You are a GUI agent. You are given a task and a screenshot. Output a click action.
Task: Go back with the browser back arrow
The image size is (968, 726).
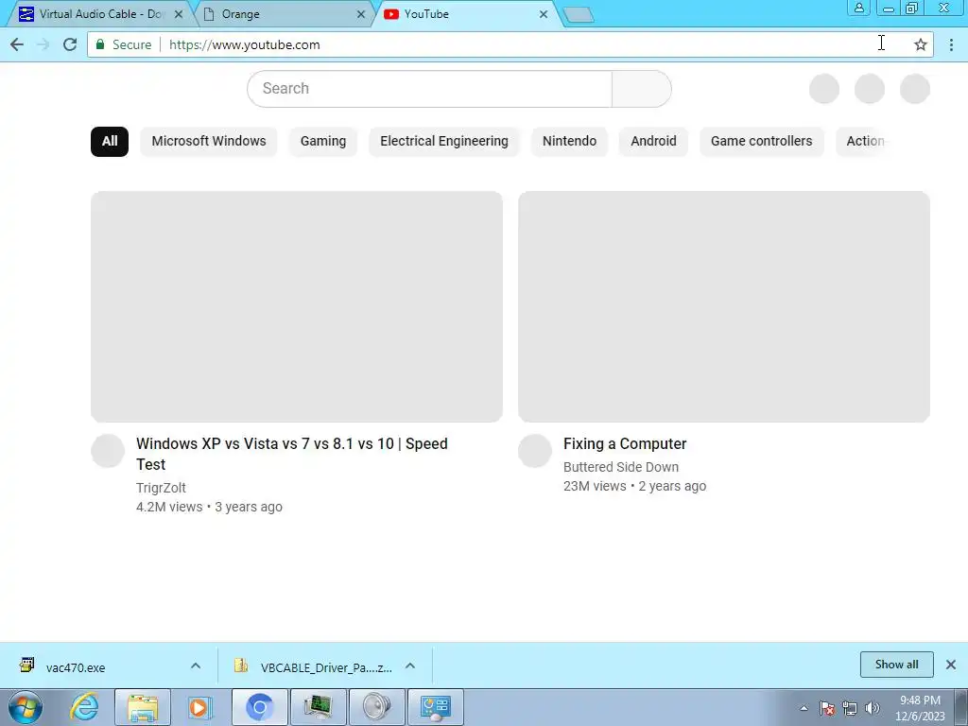17,44
